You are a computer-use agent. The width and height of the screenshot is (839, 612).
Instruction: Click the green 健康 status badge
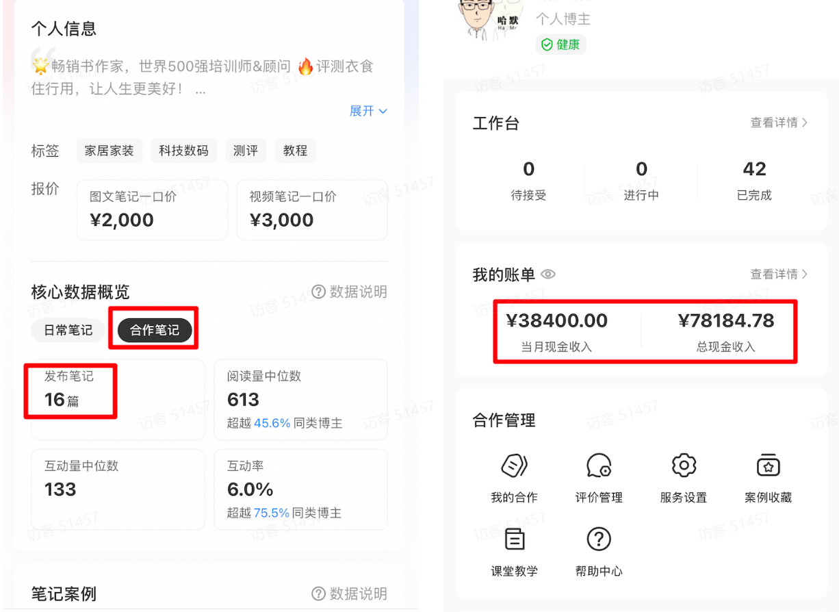(x=560, y=44)
